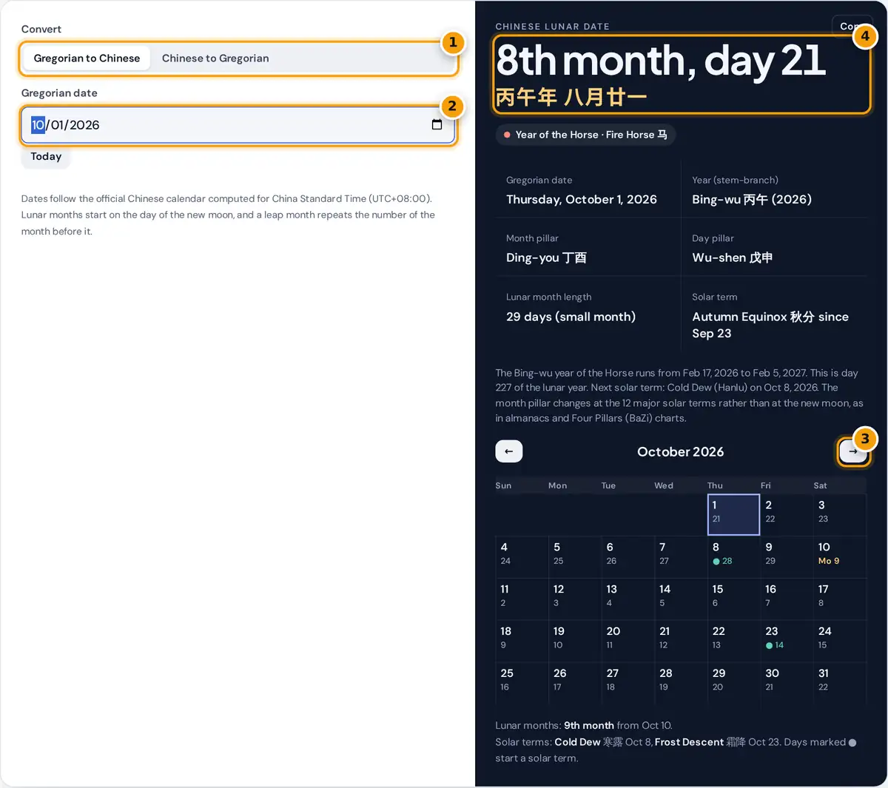888x788 pixels.
Task: Select October 30 calendar day
Action: (787, 683)
